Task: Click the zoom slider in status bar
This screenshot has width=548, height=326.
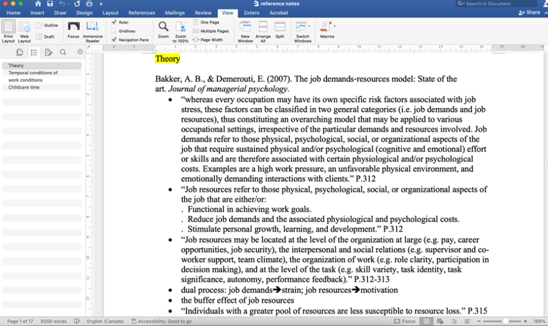Action: pyautogui.click(x=505, y=321)
